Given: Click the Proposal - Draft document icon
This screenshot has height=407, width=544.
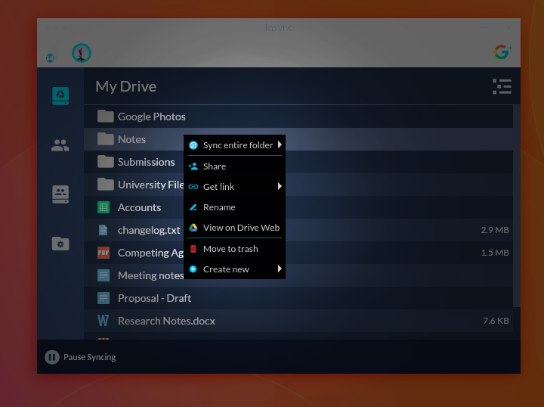Looking at the screenshot, I should pyautogui.click(x=104, y=298).
